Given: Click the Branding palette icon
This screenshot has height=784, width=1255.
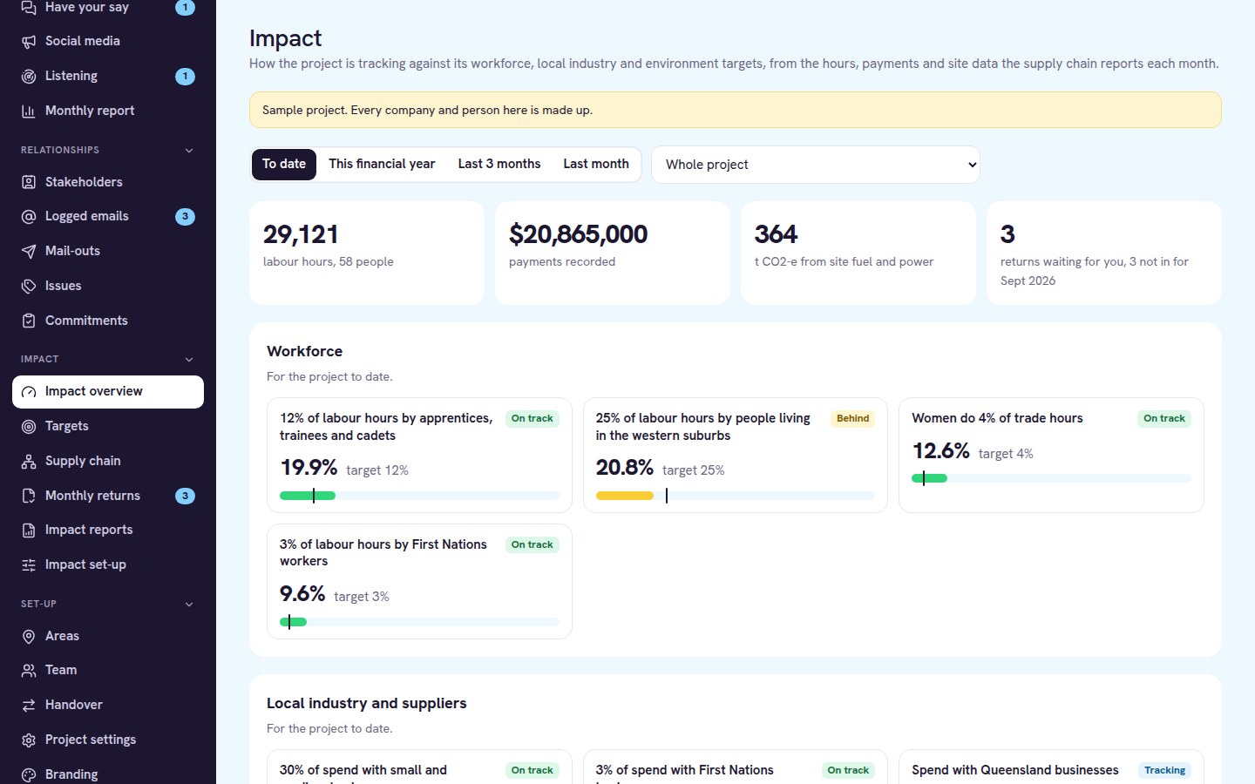Looking at the screenshot, I should (29, 774).
